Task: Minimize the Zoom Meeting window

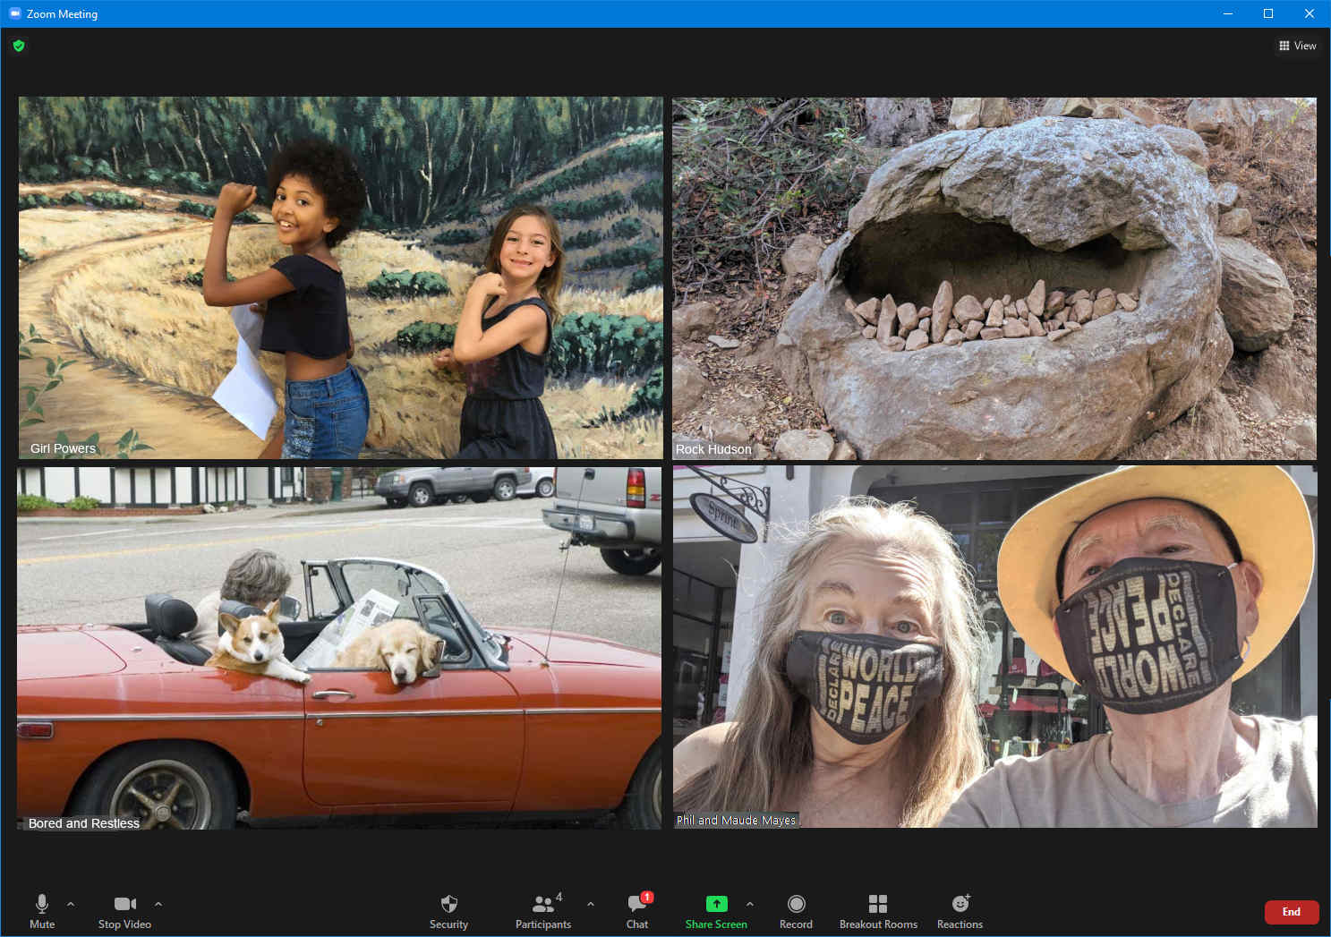Action: pyautogui.click(x=1228, y=13)
